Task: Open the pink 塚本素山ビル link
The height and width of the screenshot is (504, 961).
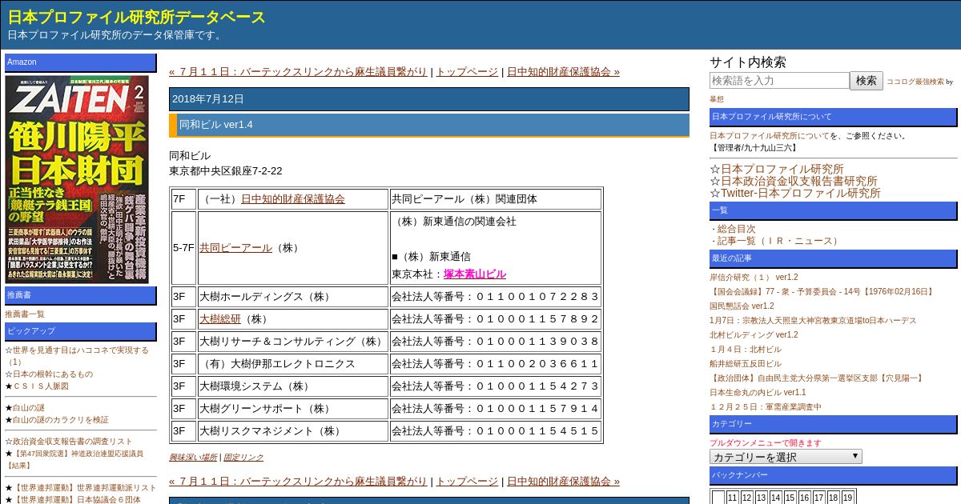Action: pyautogui.click(x=475, y=274)
